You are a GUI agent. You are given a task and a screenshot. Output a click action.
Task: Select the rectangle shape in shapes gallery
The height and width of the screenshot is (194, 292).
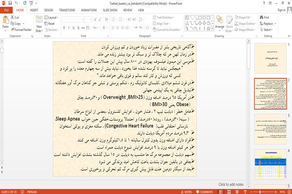click(x=200, y=18)
